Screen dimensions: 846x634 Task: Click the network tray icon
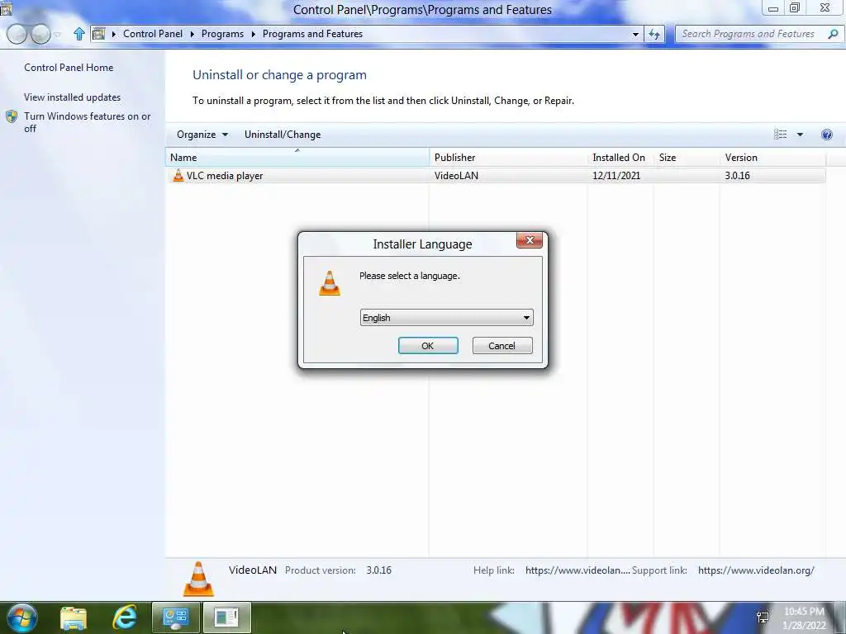[x=763, y=617]
